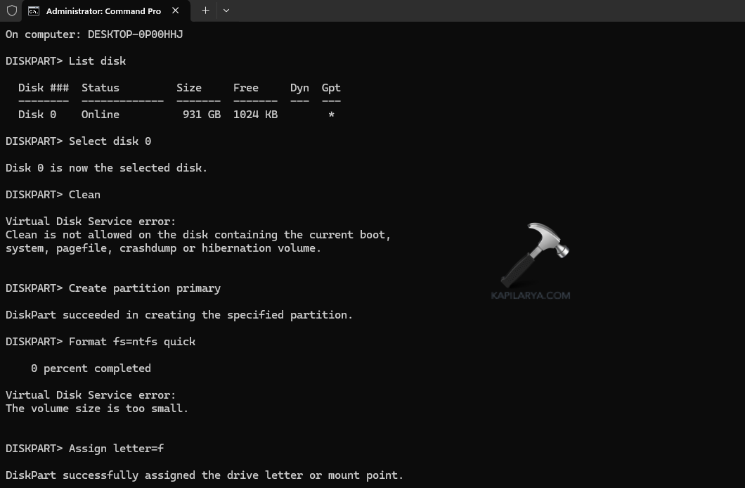Viewport: 745px width, 488px height.
Task: Click the shield icon in the title bar
Action: click(11, 11)
